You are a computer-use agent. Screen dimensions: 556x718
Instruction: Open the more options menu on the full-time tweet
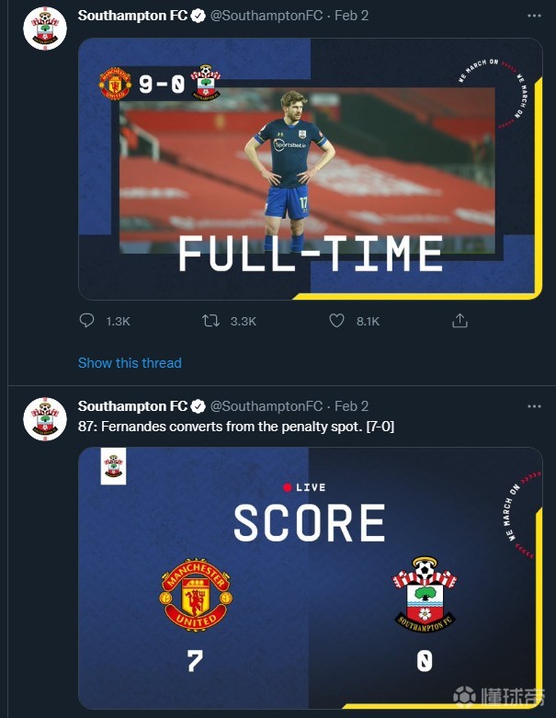pyautogui.click(x=534, y=17)
